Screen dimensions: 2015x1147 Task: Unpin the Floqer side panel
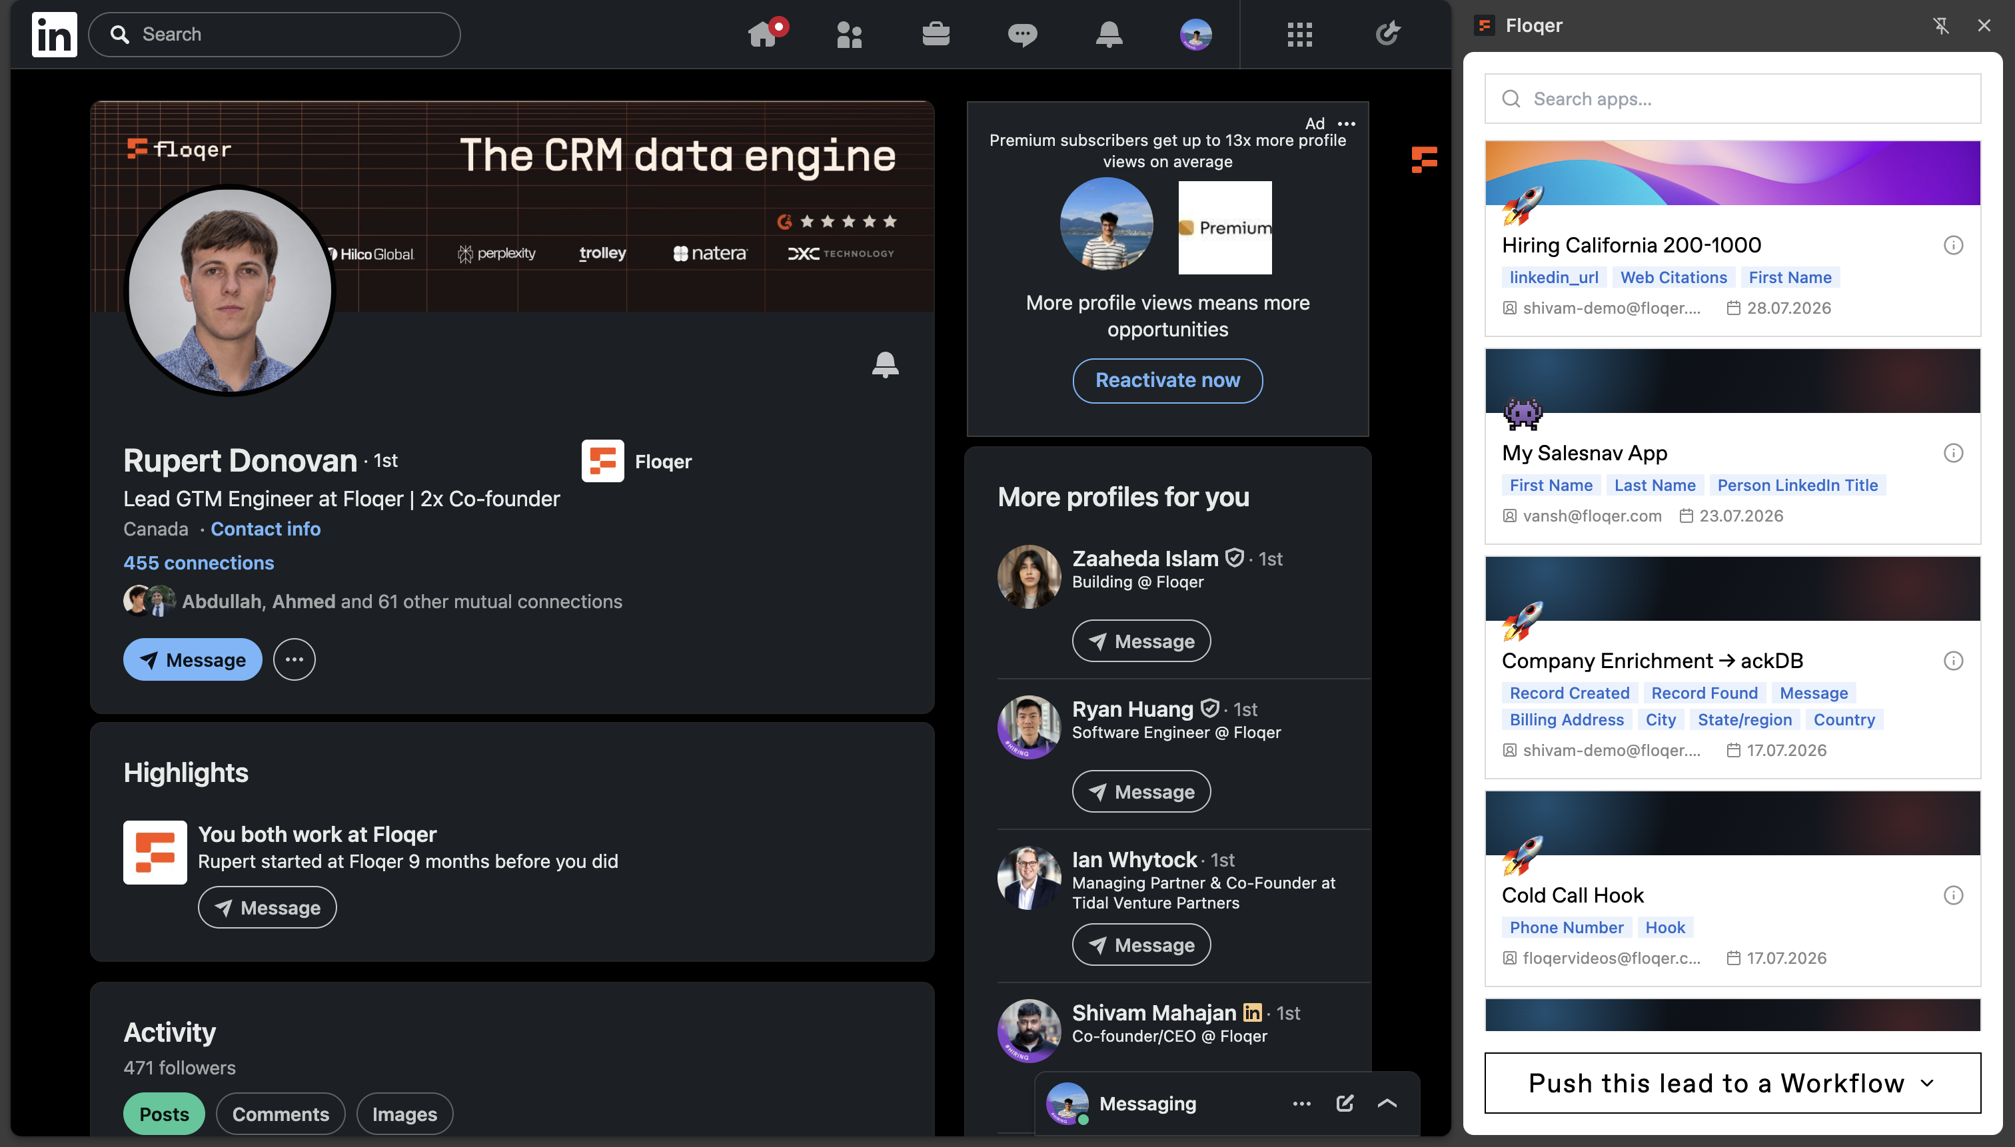[1941, 25]
